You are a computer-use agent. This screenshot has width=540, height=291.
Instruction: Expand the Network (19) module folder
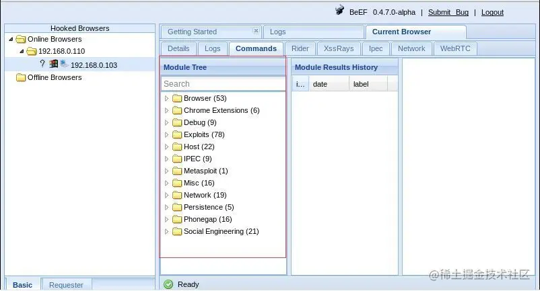tap(167, 195)
